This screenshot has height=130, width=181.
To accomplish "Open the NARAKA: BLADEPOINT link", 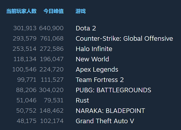I will (x=110, y=111).
